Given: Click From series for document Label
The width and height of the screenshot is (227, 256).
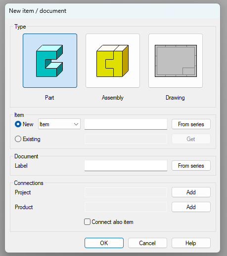Looking at the screenshot, I should 191,166.
